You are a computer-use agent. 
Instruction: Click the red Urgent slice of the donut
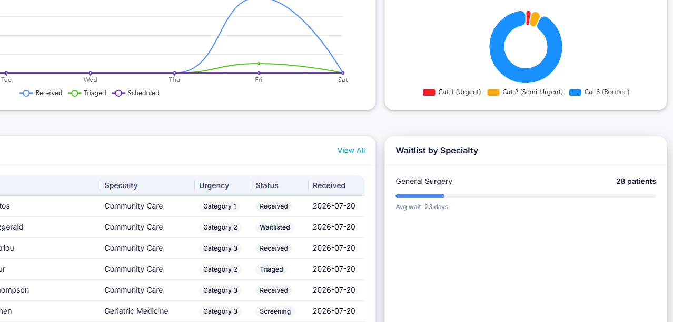(x=528, y=17)
